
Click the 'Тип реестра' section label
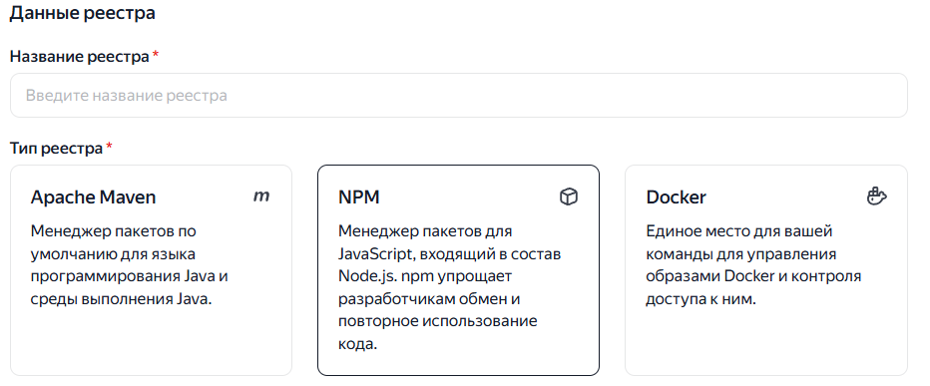click(x=56, y=149)
